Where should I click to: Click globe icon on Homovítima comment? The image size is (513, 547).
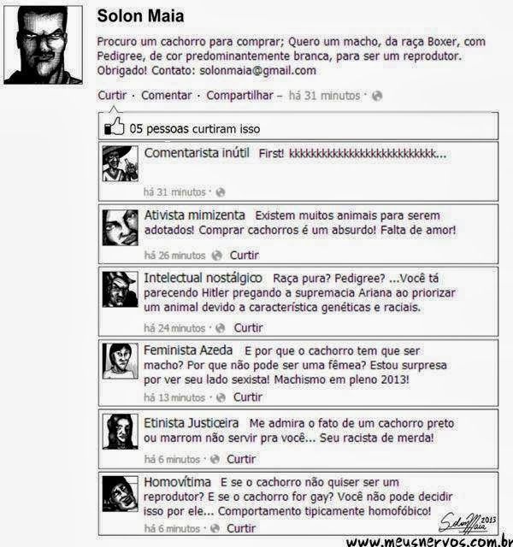click(x=215, y=528)
